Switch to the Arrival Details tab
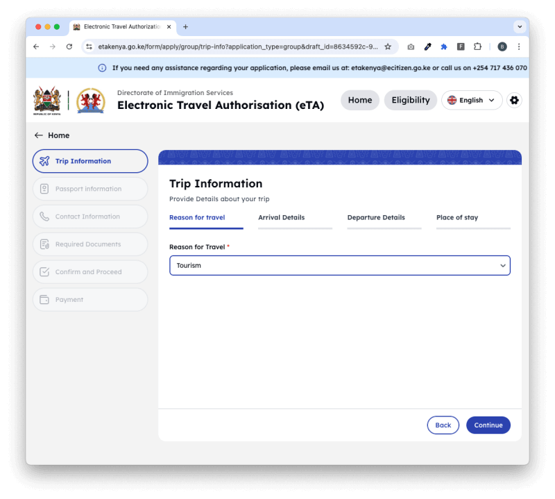The width and height of the screenshot is (555, 499). coord(295,221)
